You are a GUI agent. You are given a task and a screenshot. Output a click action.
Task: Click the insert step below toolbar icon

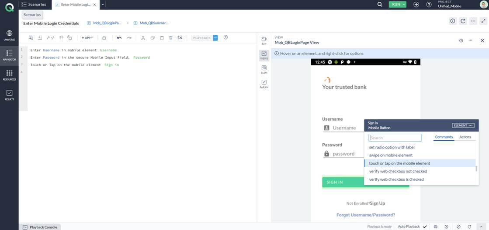tap(40, 37)
